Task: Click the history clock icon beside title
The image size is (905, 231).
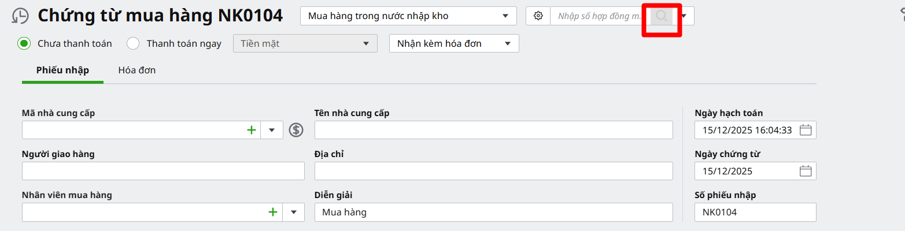Action: pos(20,16)
